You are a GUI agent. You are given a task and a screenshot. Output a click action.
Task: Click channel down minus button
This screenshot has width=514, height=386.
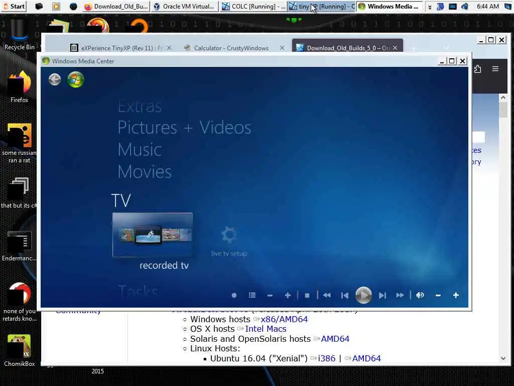tap(270, 296)
